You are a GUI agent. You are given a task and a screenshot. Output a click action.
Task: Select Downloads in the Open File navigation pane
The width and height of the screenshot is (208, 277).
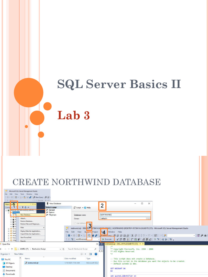[x=9, y=274]
